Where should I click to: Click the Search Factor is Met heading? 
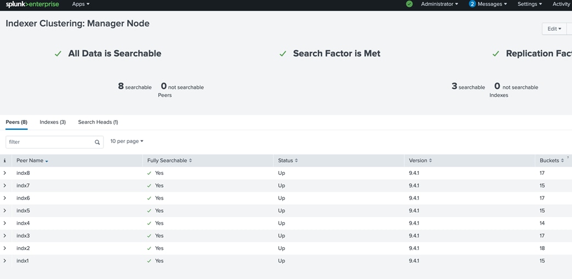[x=337, y=53]
